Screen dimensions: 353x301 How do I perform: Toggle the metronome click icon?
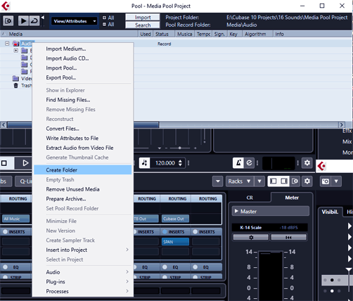click(x=238, y=162)
